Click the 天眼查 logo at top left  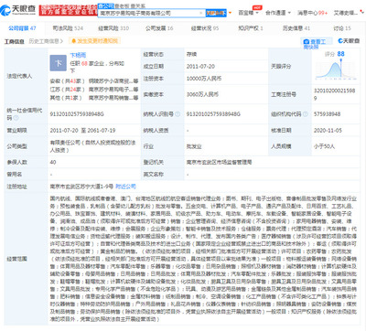tap(18, 10)
